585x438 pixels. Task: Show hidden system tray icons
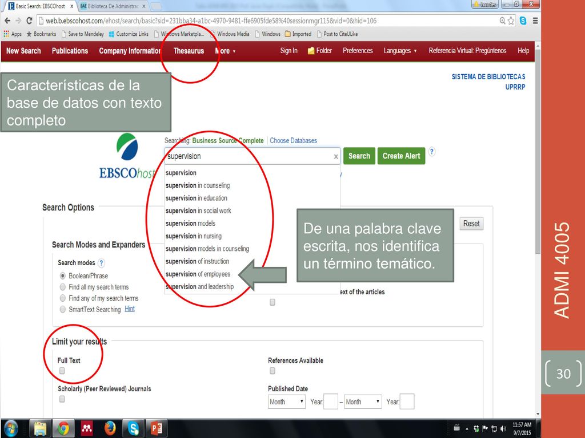pos(467,429)
